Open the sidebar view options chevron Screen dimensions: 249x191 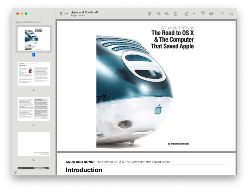click(x=67, y=14)
